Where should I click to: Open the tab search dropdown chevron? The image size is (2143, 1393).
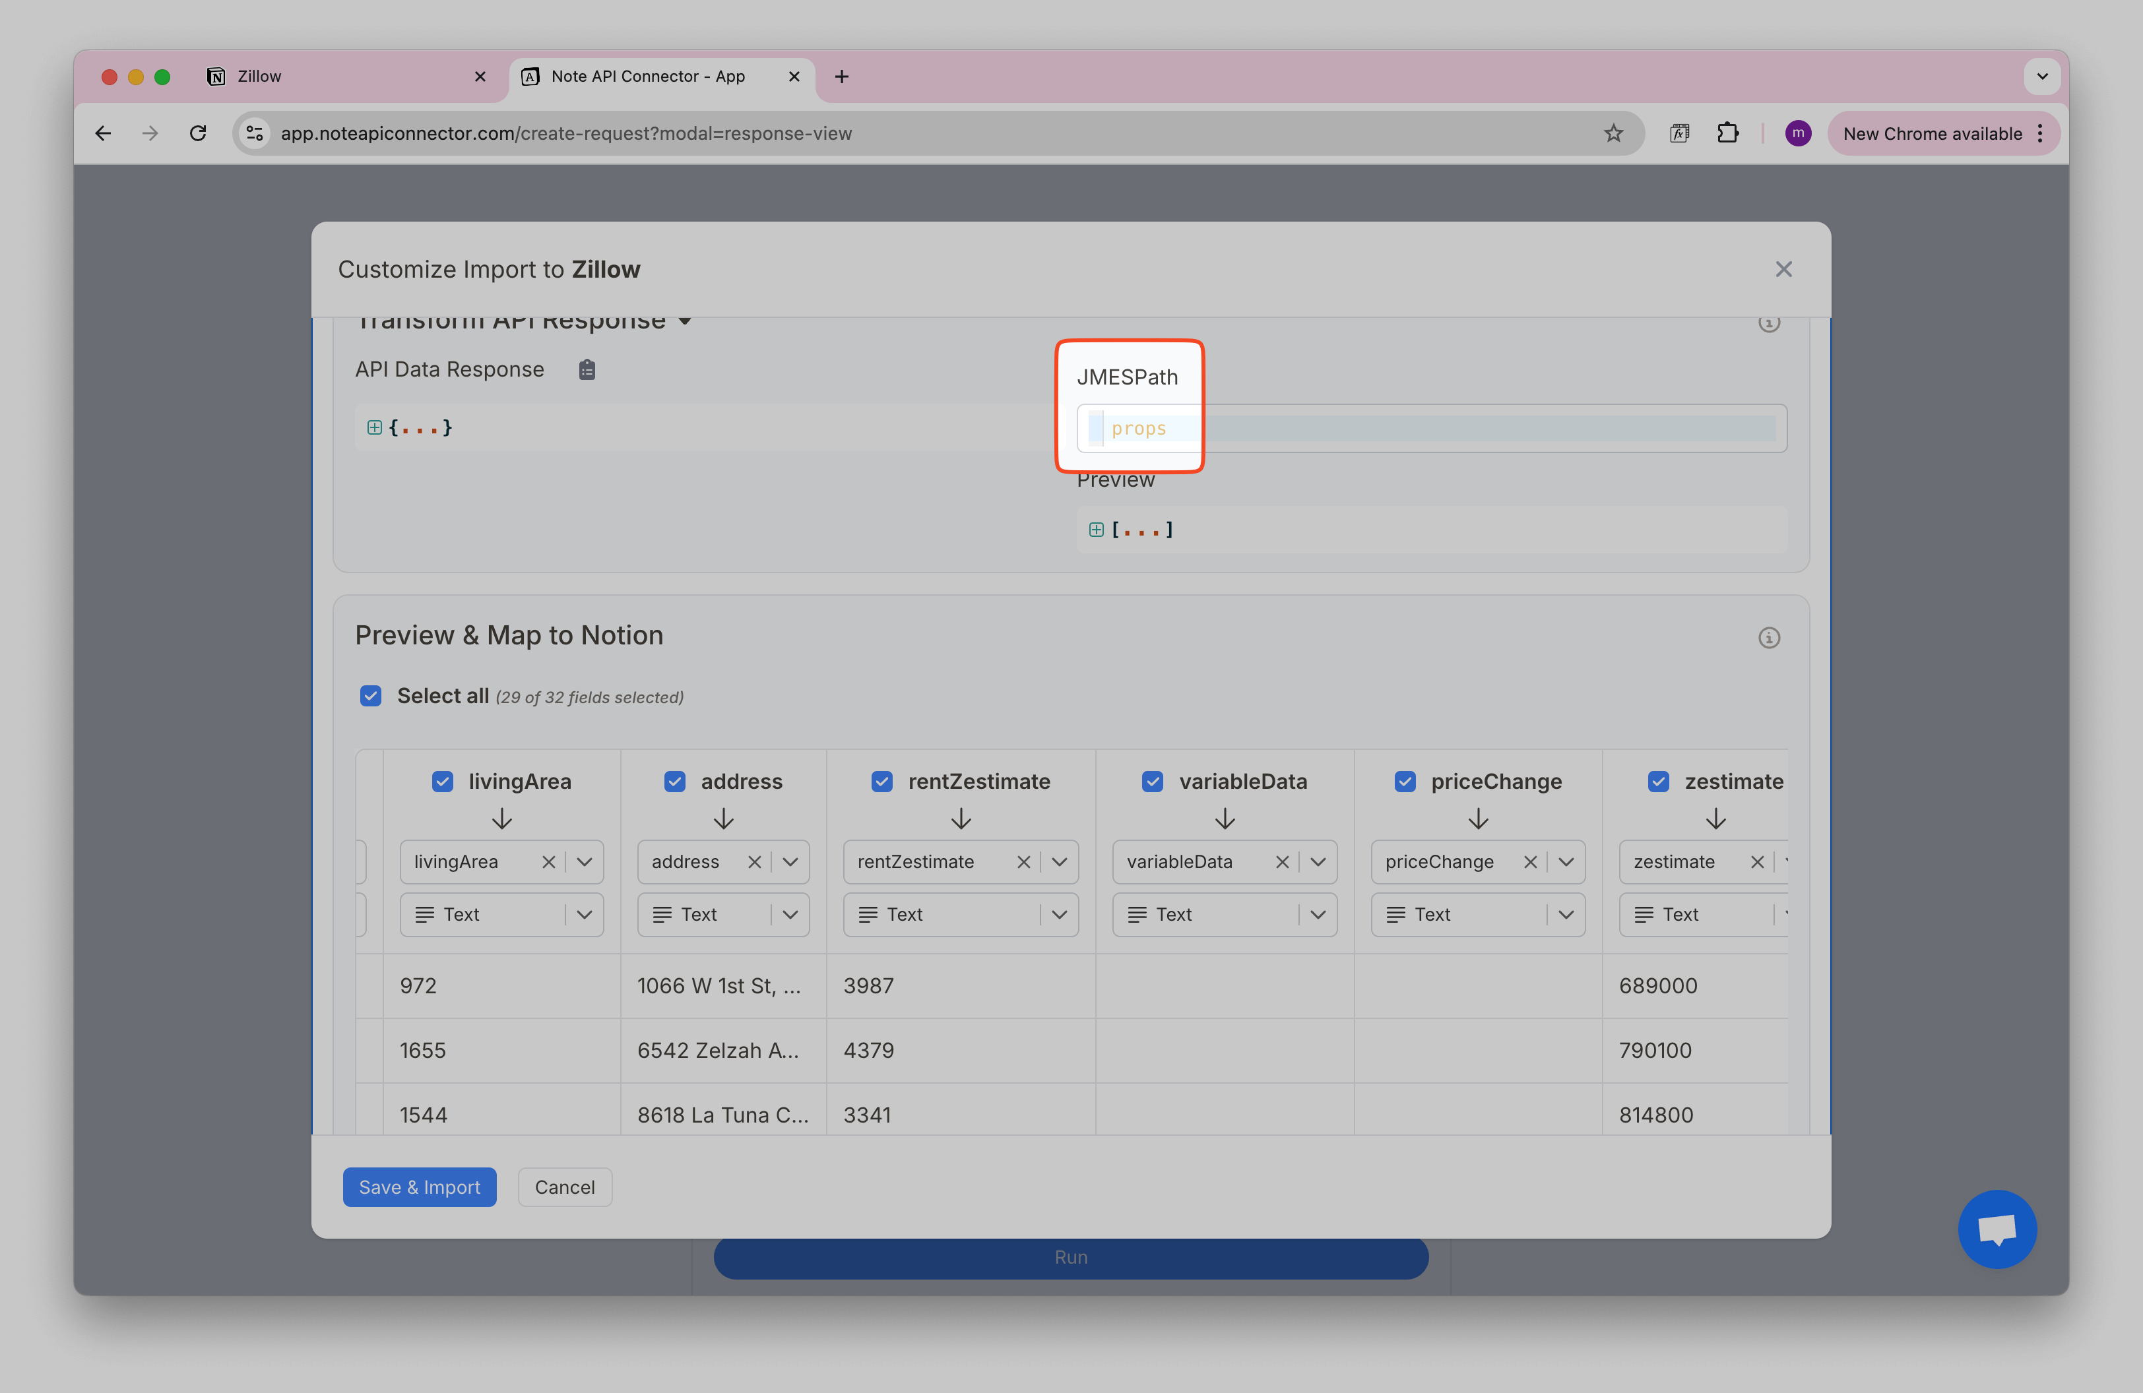point(2041,77)
